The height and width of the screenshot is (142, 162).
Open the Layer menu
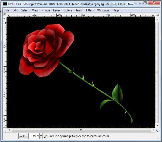coord(57,10)
